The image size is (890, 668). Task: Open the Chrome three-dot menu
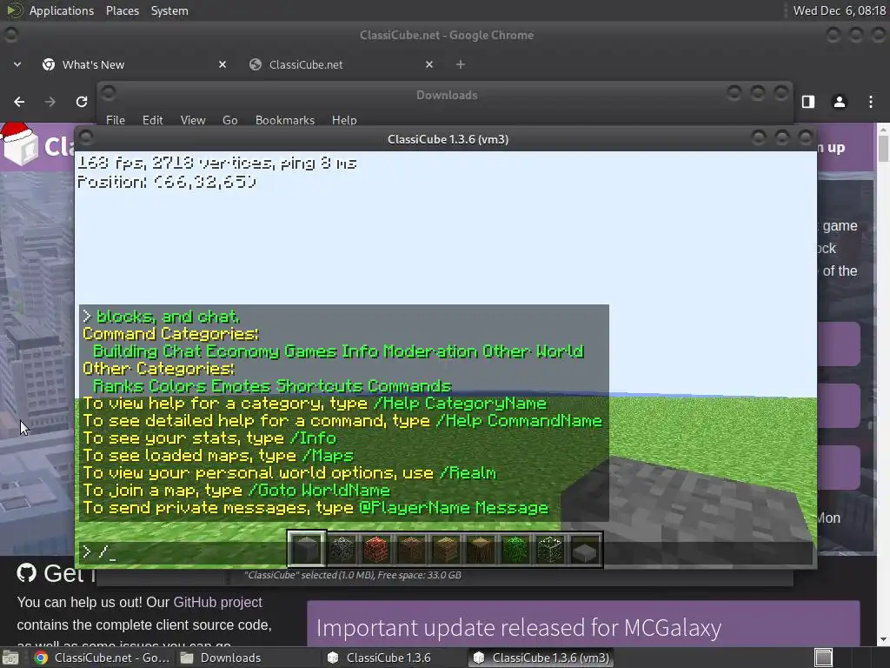coord(870,102)
